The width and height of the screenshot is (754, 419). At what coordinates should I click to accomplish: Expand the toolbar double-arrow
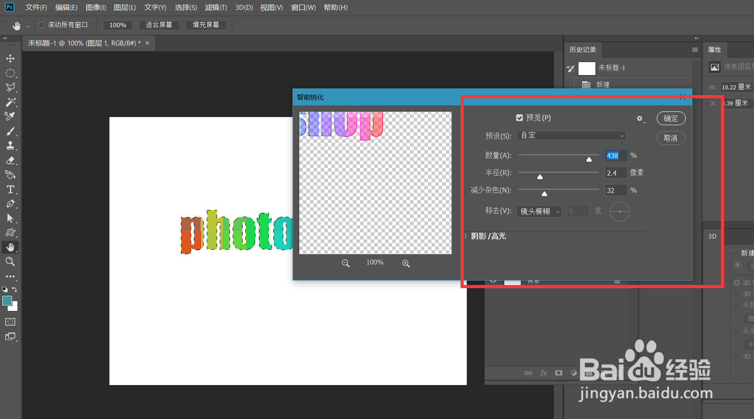point(5,38)
